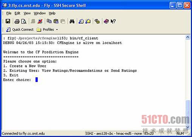Open the Profiles dropdown
Screen dimensions: 192x137
tap(47, 30)
